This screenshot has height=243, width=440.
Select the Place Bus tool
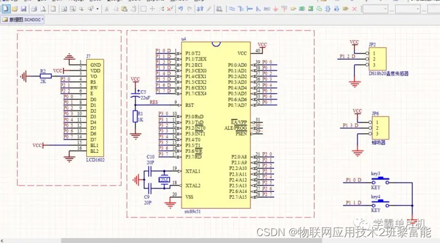coord(241,9)
